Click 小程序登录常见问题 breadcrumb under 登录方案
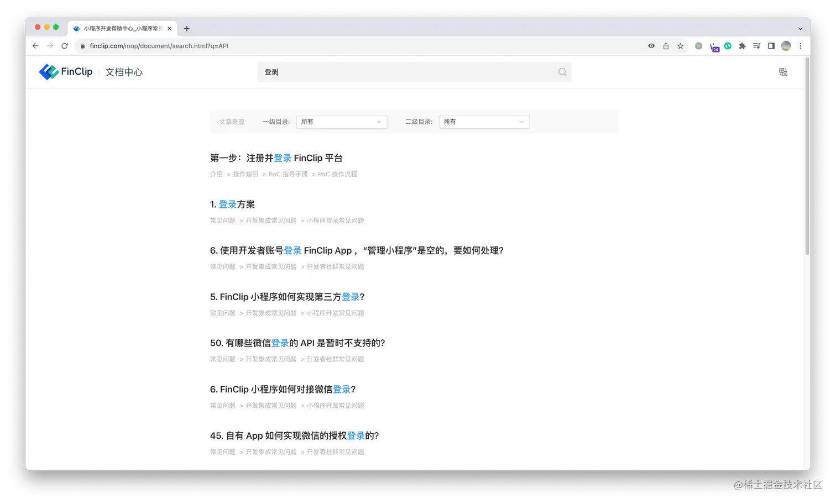 (335, 221)
